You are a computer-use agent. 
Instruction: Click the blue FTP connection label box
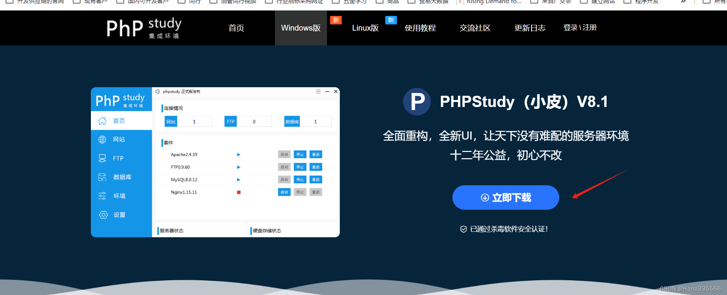231,121
